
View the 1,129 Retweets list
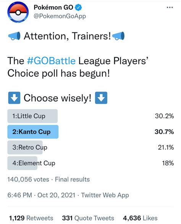[31, 218]
